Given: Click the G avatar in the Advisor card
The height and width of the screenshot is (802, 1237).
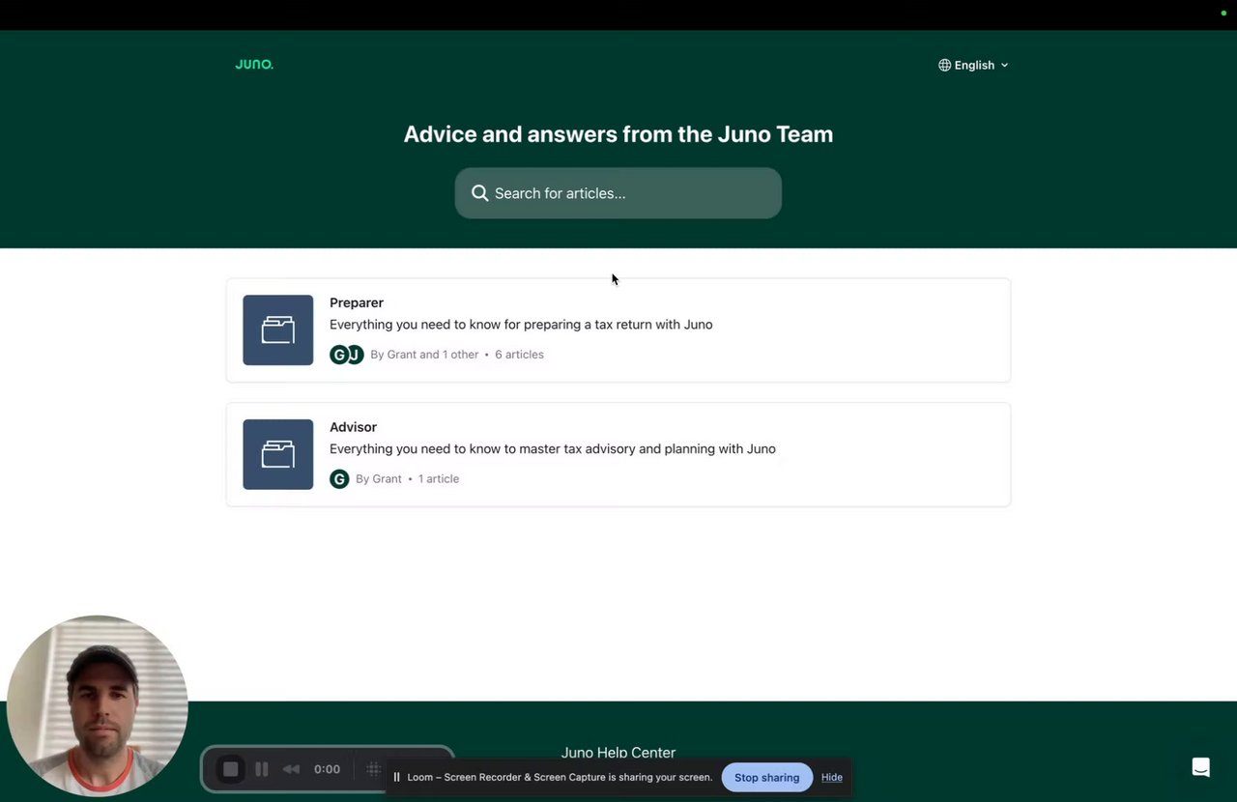Looking at the screenshot, I should pyautogui.click(x=339, y=479).
